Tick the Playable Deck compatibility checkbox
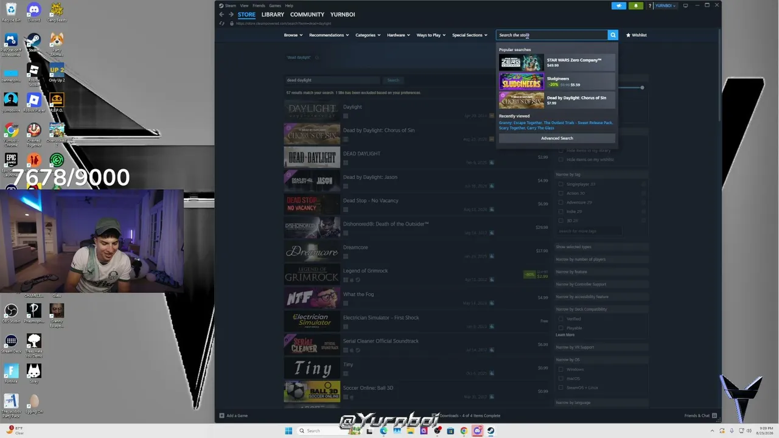The height and width of the screenshot is (438, 779). pyautogui.click(x=561, y=328)
